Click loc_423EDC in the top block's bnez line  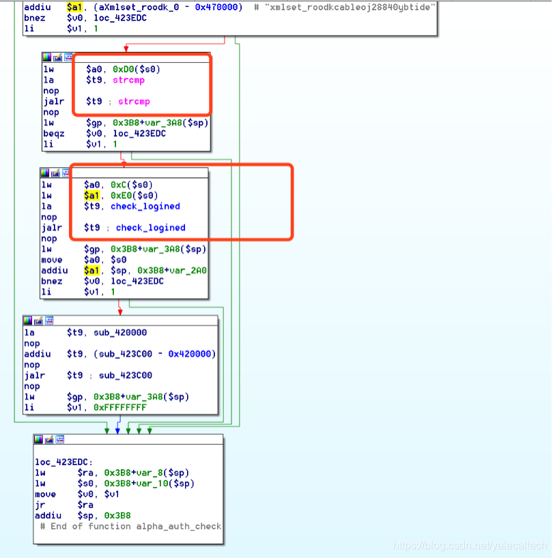click(x=120, y=18)
